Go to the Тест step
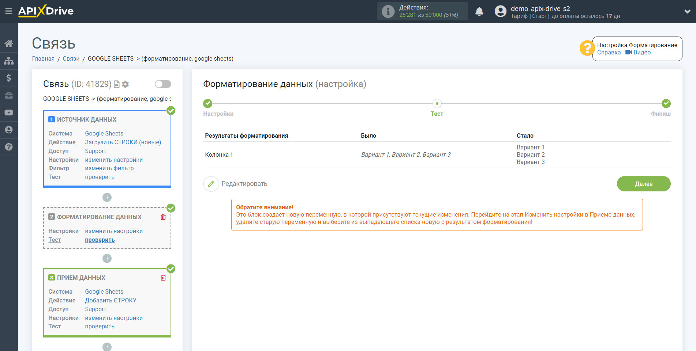Viewport: 696px width, 351px height. (x=437, y=114)
